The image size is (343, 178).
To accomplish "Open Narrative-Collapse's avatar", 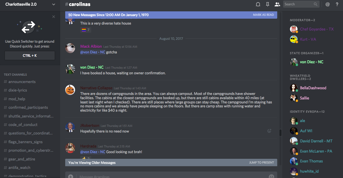I will tap(70, 90).
